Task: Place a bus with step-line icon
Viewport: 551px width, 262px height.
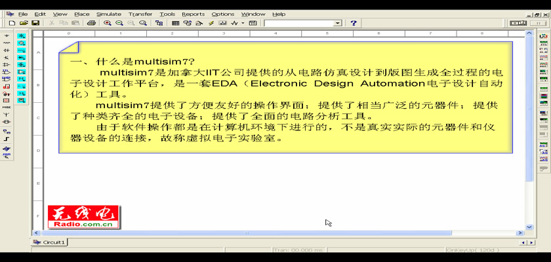Action: coord(7,139)
